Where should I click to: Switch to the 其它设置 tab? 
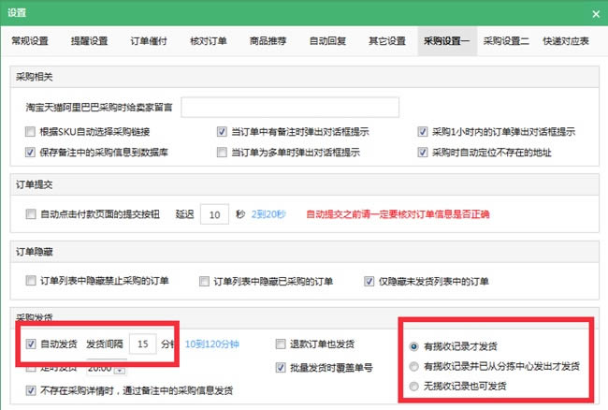click(387, 41)
